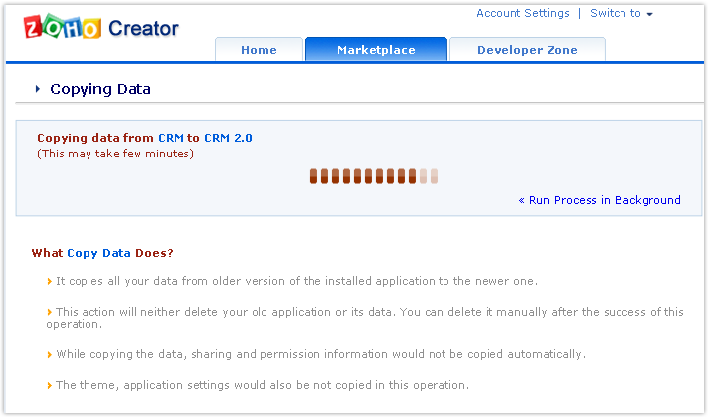Switch to the Marketplace tab
Viewport: 710px width, 418px height.
[x=376, y=49]
